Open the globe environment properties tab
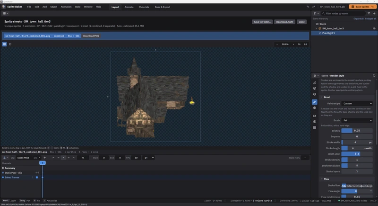Viewport: 378px width, 206px height. click(315, 108)
